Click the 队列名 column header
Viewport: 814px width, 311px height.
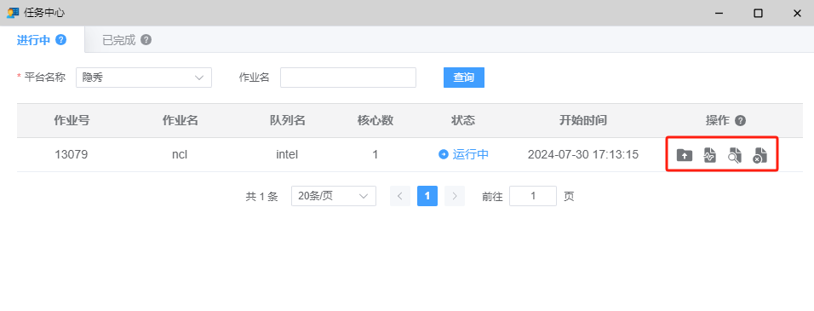click(287, 120)
